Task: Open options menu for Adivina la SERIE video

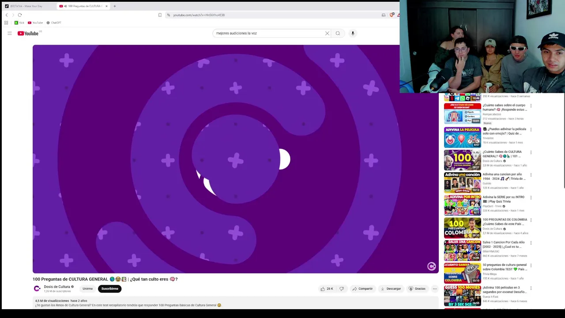Action: [531, 198]
